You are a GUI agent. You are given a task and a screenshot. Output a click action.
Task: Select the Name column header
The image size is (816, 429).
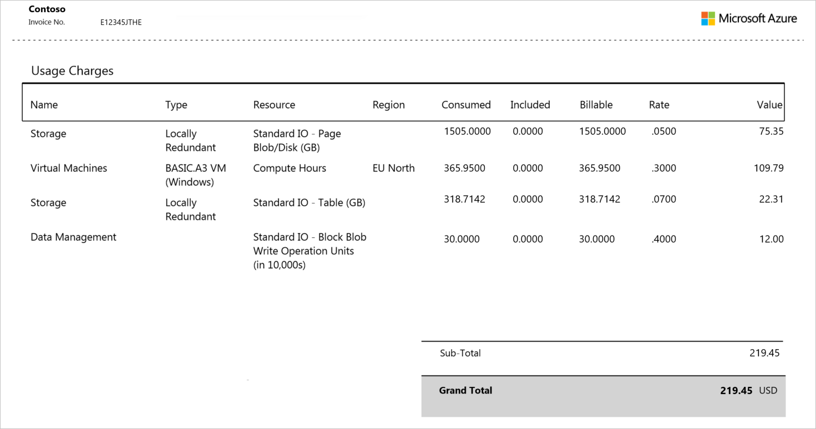tap(44, 104)
